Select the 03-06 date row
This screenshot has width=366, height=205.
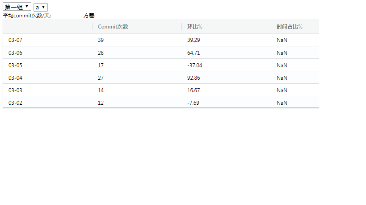pos(161,53)
